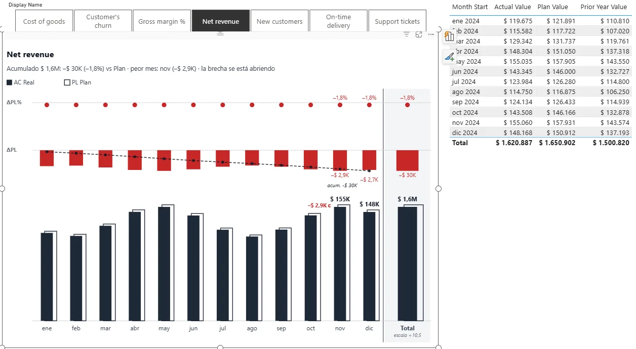
Task: Click the red Total variance bar –$ 30K
Action: [x=407, y=160]
